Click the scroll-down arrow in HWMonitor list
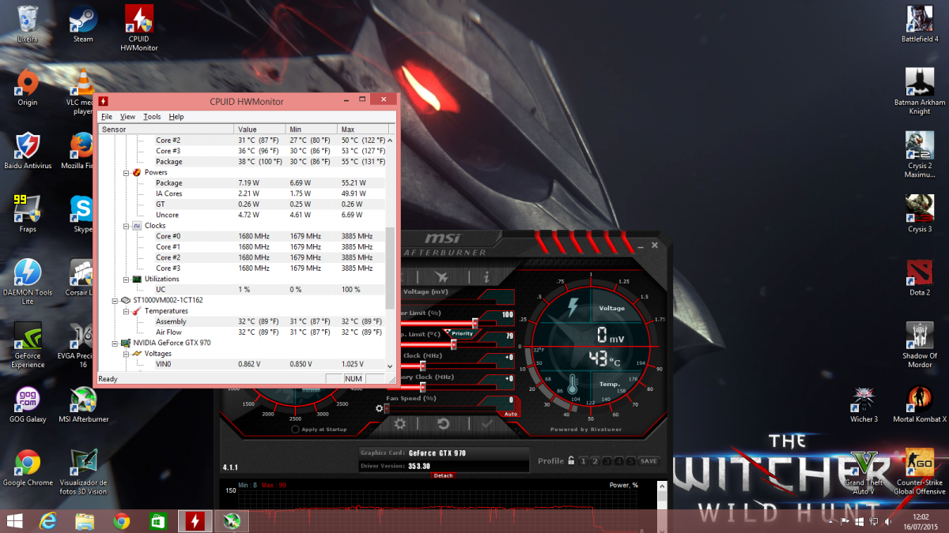949x533 pixels. tap(389, 366)
